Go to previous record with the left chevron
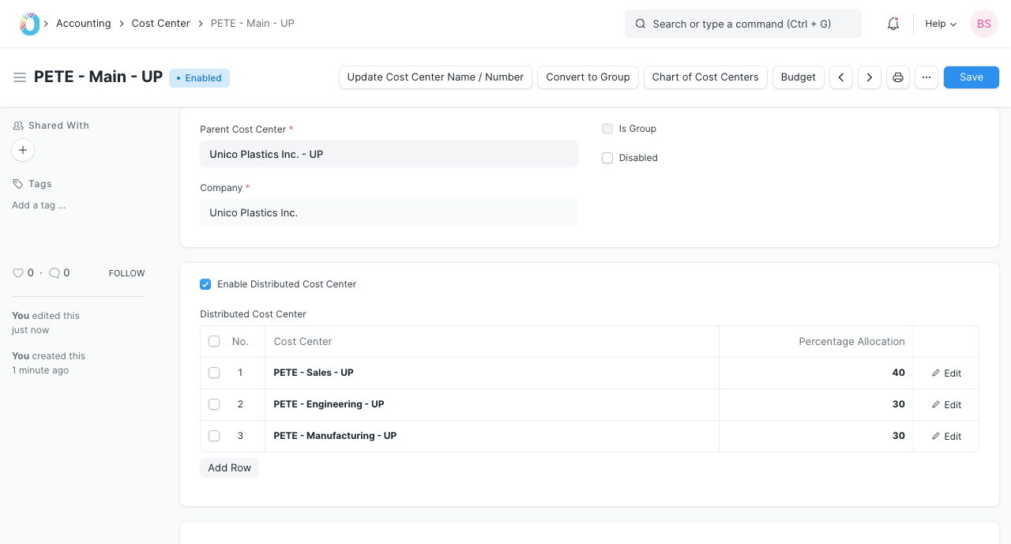 click(x=840, y=77)
